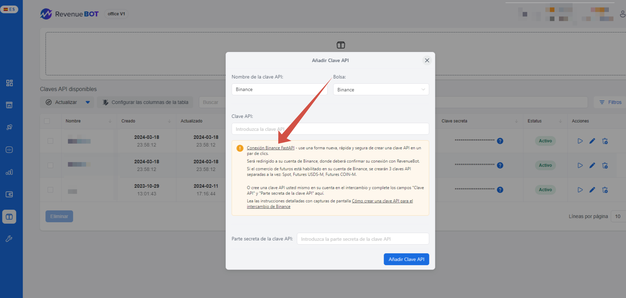
Task: Edit the second row API key
Action: tap(592, 165)
